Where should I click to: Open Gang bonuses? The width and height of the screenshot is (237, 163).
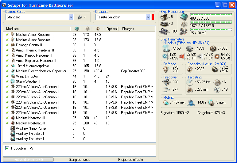(x=80, y=160)
